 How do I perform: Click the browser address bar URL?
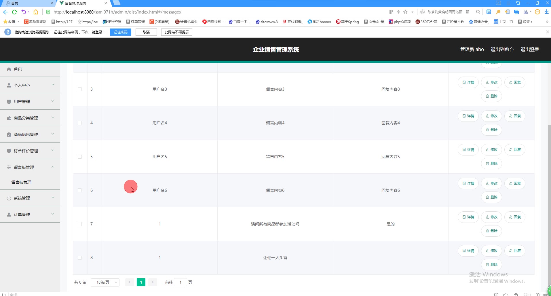[117, 12]
